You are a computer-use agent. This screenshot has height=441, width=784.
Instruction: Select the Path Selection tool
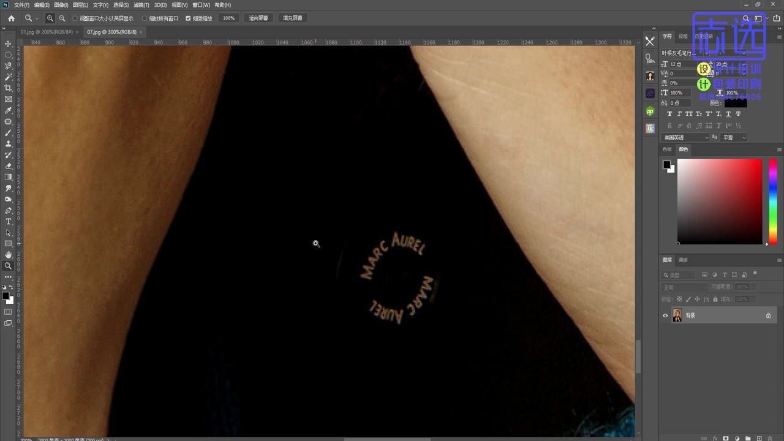(8, 233)
